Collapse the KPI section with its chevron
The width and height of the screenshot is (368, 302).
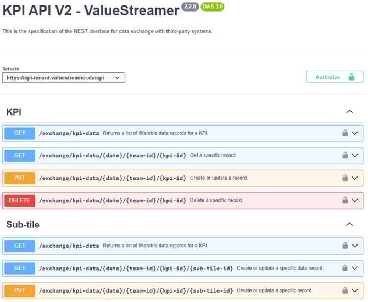pyautogui.click(x=349, y=112)
